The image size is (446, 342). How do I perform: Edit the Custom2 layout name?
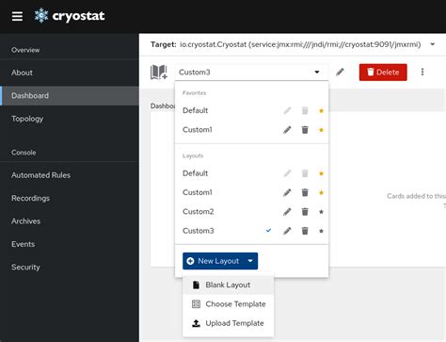click(287, 212)
